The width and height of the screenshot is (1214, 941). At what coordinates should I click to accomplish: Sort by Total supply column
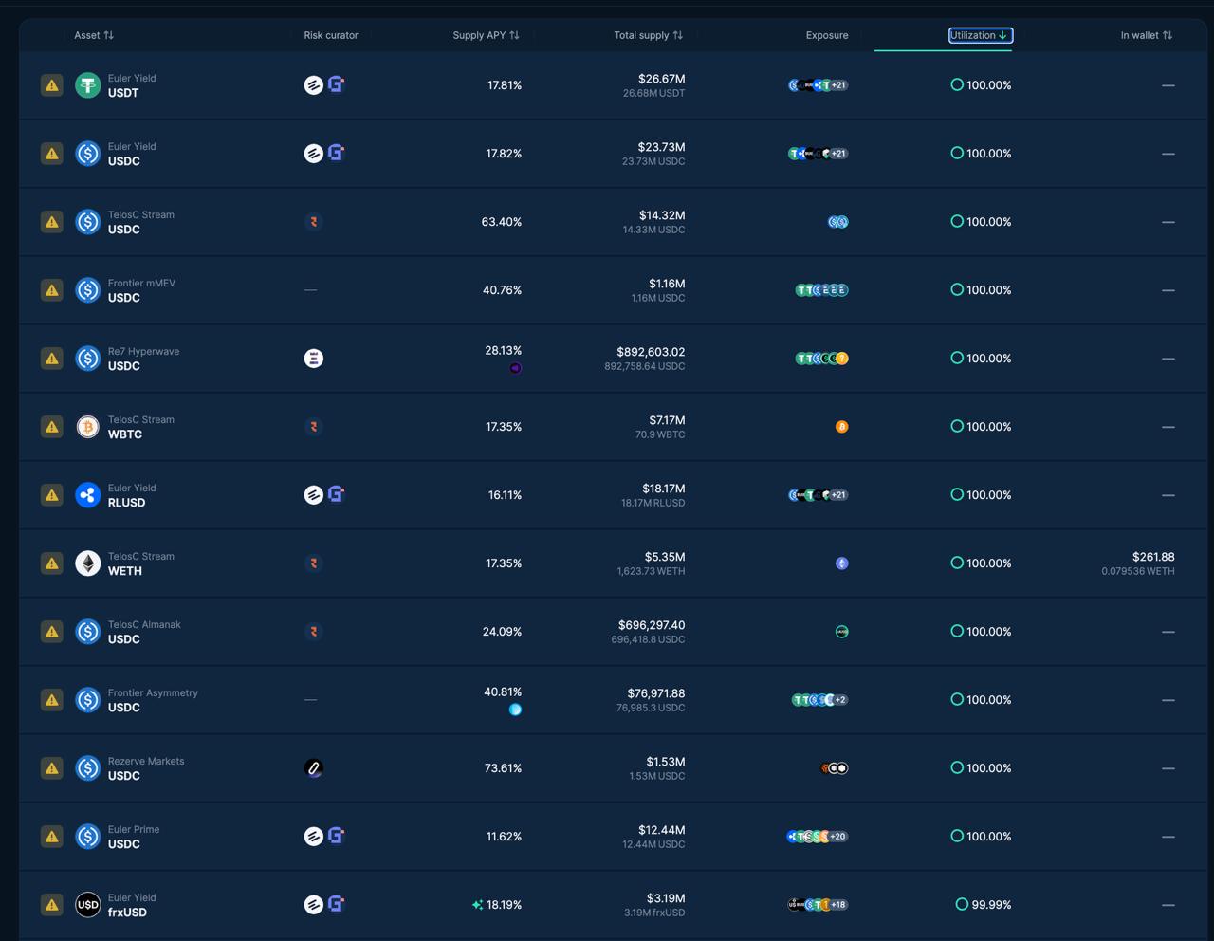point(648,35)
